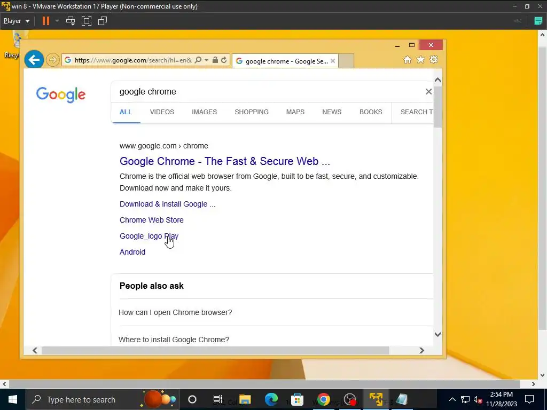Expand Where to install Google Chrome question
Screen dimensions: 547x410
[x=174, y=339]
